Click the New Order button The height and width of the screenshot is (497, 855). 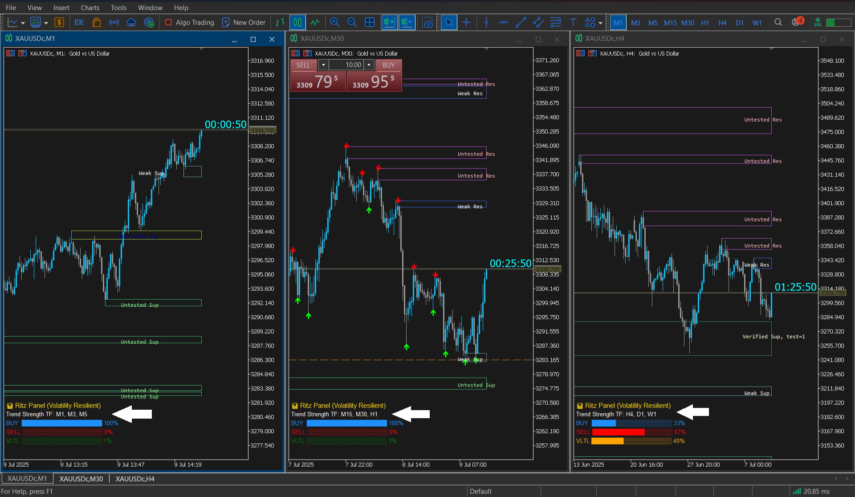(244, 22)
